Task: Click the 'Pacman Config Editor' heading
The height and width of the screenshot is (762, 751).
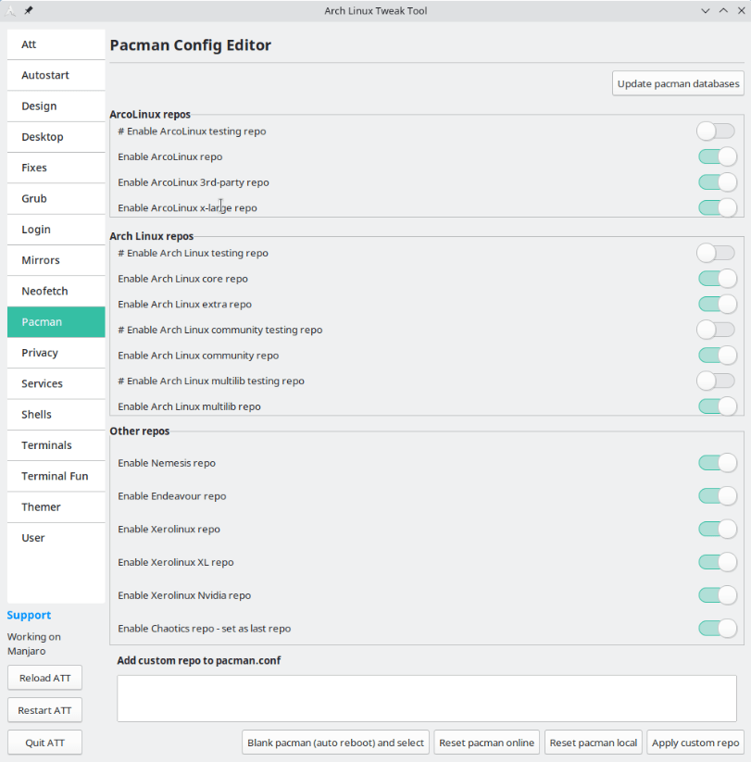Action: click(x=191, y=45)
